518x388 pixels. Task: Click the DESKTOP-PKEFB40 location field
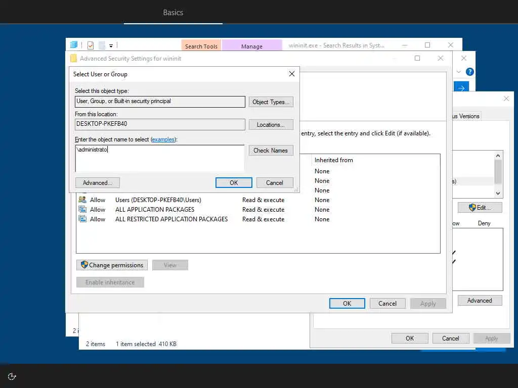160,124
